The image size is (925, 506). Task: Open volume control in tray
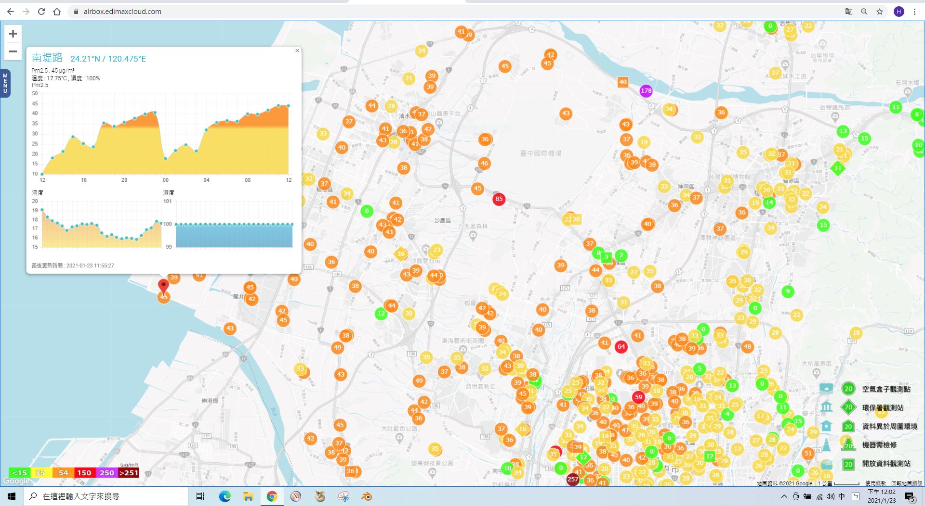(x=830, y=496)
